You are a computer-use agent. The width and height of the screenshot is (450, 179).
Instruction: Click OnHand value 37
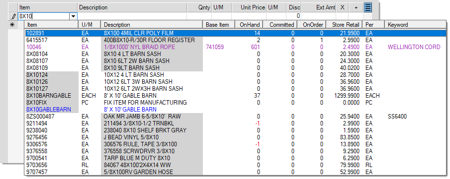(257, 96)
